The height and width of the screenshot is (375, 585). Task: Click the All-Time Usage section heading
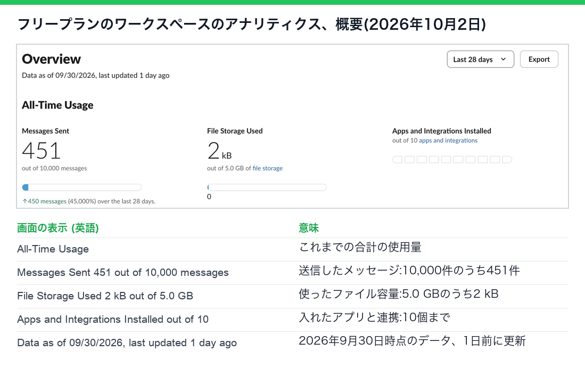(57, 105)
